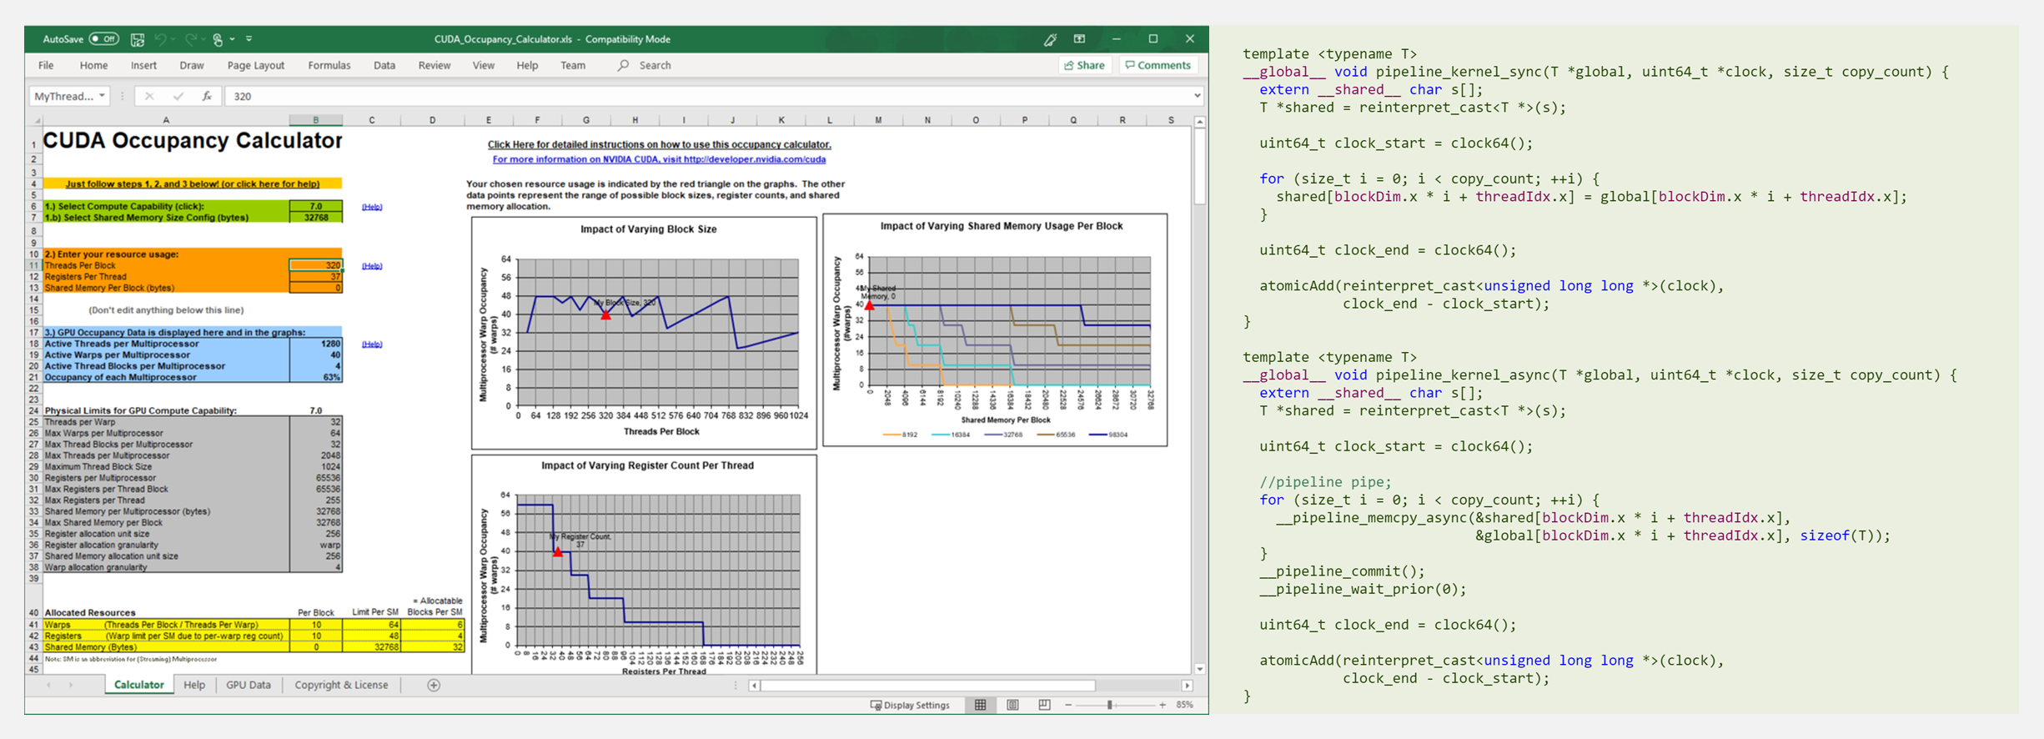Viewport: 2044px width, 739px height.
Task: Click Help link beside Threads Per Block
Action: pos(372,266)
